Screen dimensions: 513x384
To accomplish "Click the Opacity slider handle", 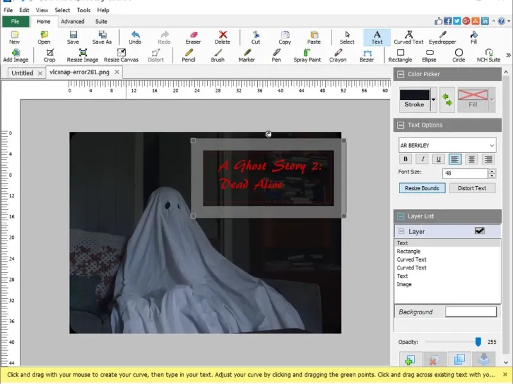I will click(x=478, y=342).
